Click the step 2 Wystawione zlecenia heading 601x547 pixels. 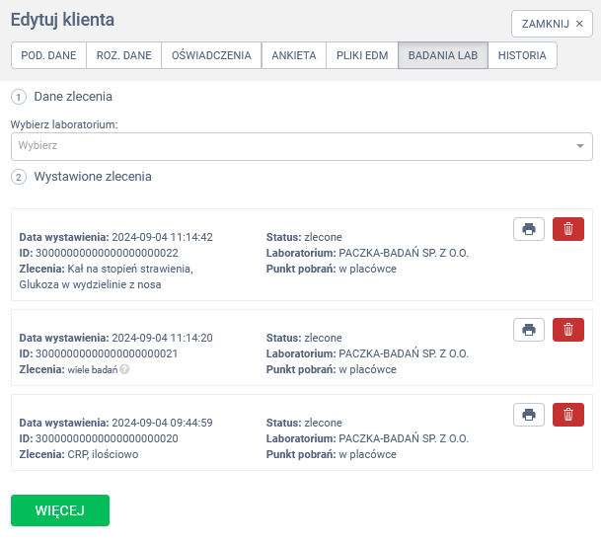tap(93, 177)
